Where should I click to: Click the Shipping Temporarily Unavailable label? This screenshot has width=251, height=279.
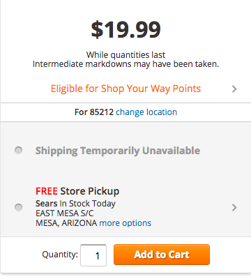118,151
